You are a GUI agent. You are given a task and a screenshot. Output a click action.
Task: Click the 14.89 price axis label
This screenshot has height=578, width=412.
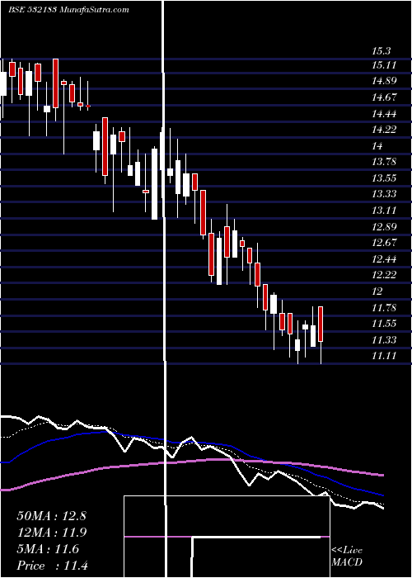click(x=385, y=81)
